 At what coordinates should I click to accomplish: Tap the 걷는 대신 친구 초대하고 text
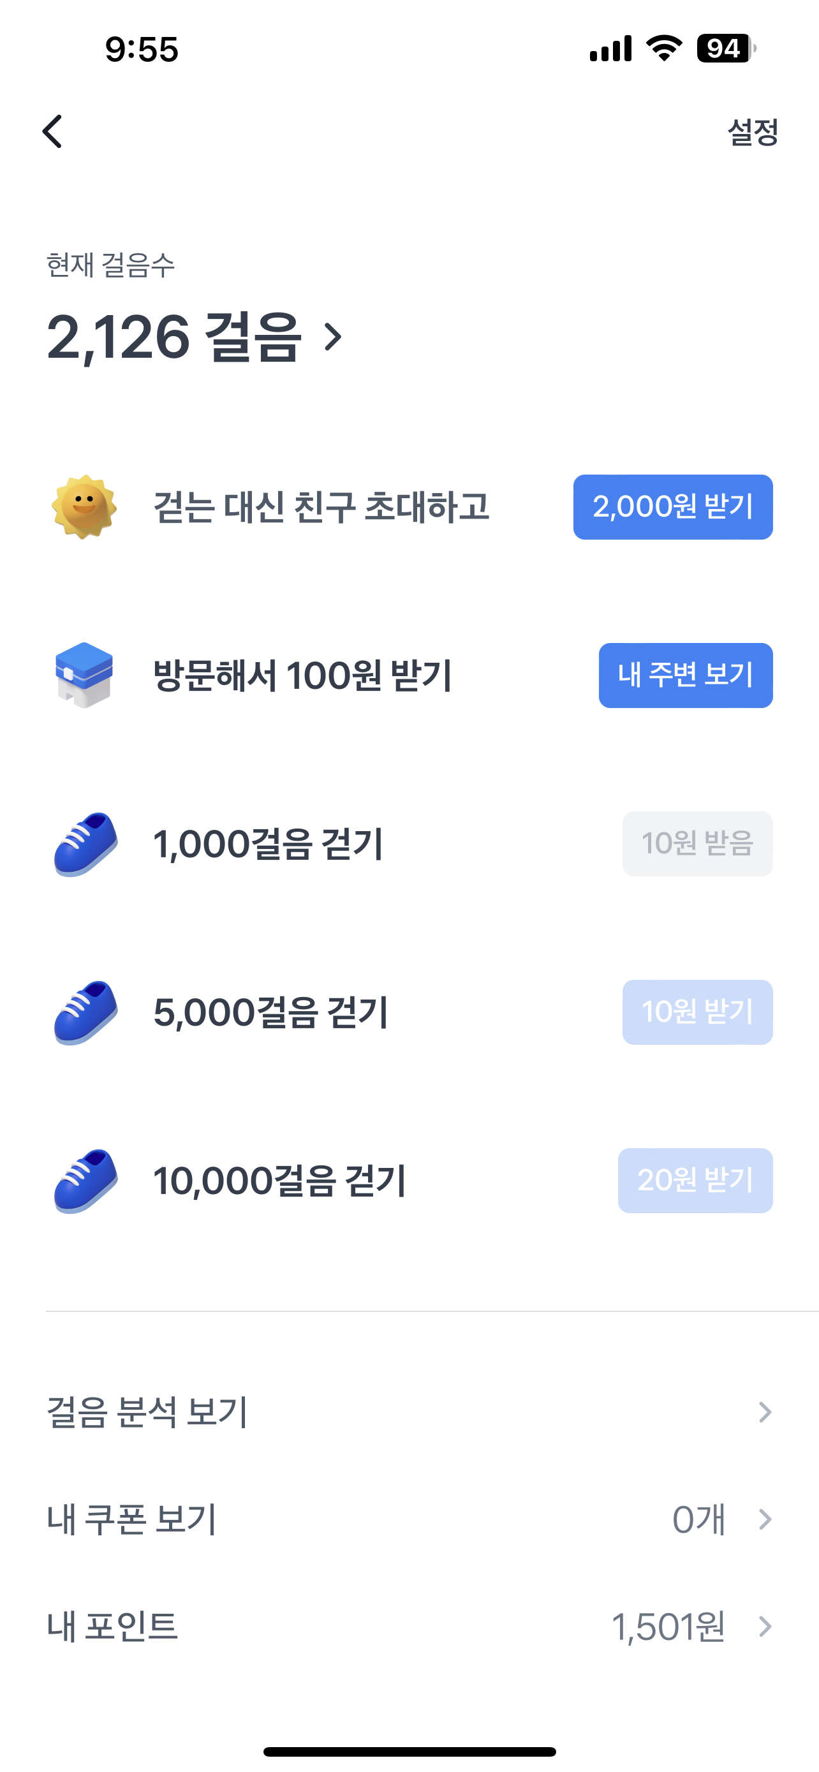coord(321,507)
